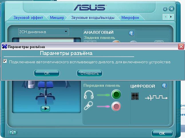This screenshot has width=185, height=138.
Task: Close the Параметры разъёма dialog
Action: 181,46
